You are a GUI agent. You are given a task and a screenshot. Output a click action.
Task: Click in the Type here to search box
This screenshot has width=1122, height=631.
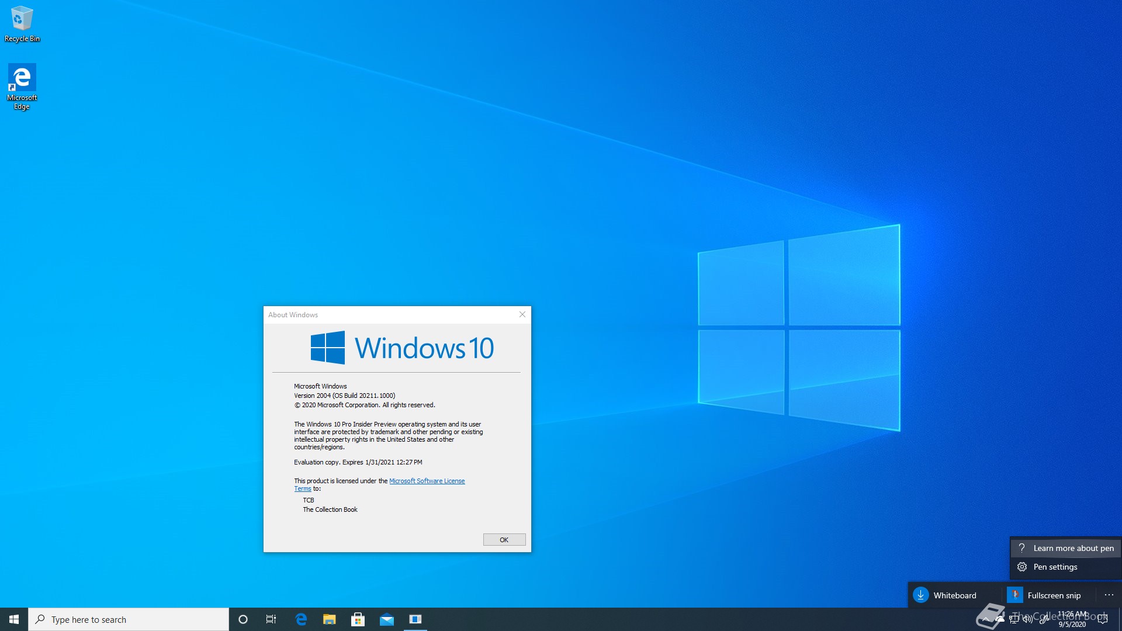[x=129, y=619]
